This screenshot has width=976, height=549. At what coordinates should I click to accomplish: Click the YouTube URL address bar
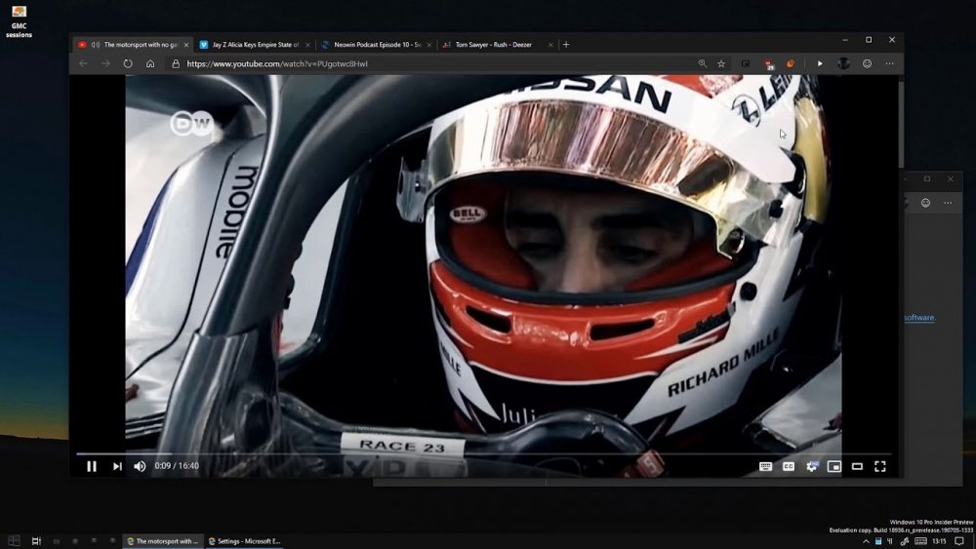tap(435, 63)
